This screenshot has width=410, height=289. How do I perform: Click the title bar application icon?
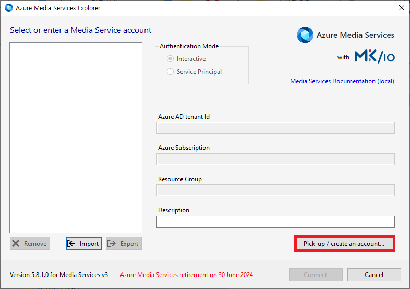pyautogui.click(x=9, y=8)
